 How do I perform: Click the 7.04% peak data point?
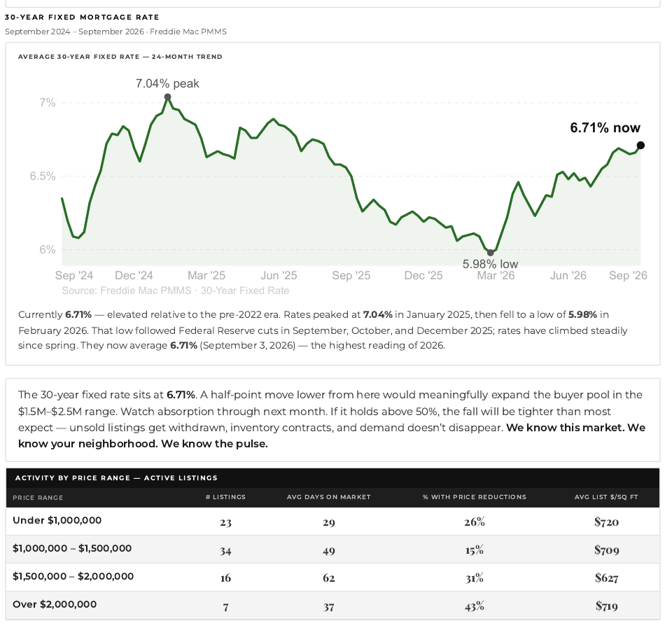[167, 97]
